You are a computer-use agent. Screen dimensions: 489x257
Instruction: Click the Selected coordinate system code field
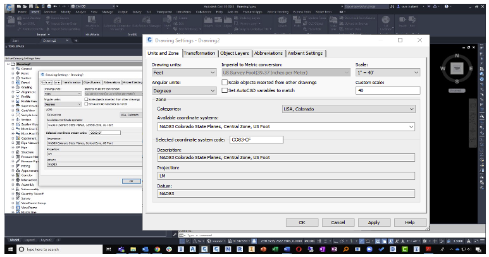(256, 140)
